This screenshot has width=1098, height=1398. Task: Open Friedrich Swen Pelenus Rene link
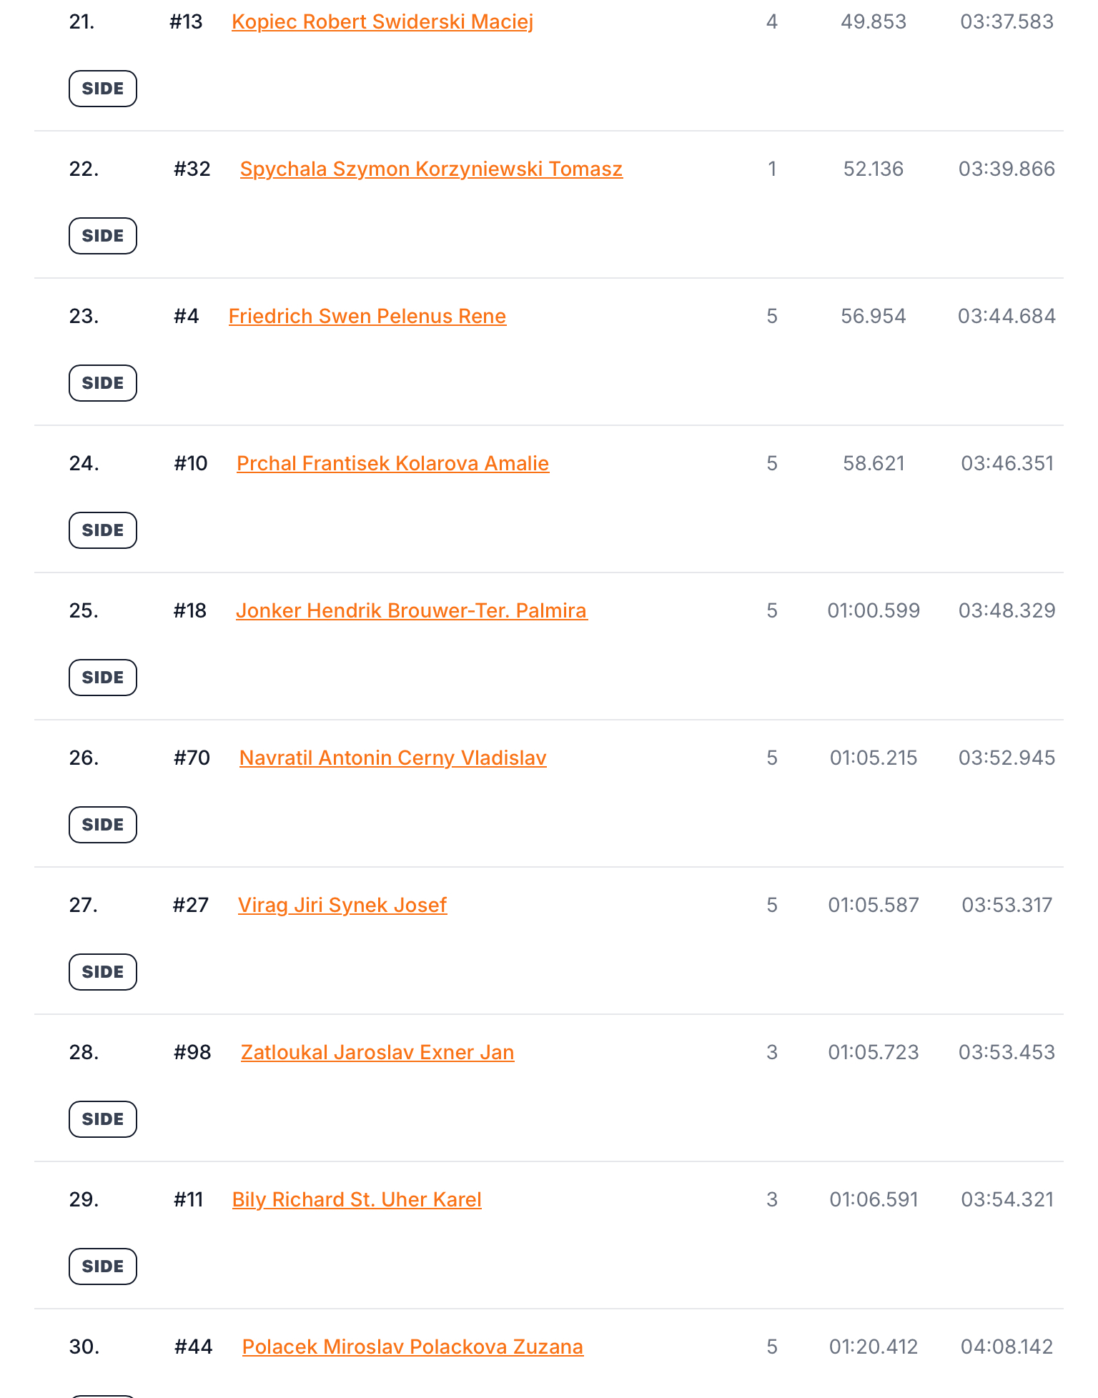point(367,317)
